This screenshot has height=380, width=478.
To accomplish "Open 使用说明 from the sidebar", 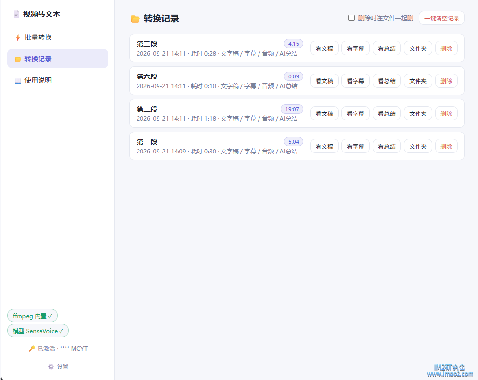I will [x=58, y=80].
